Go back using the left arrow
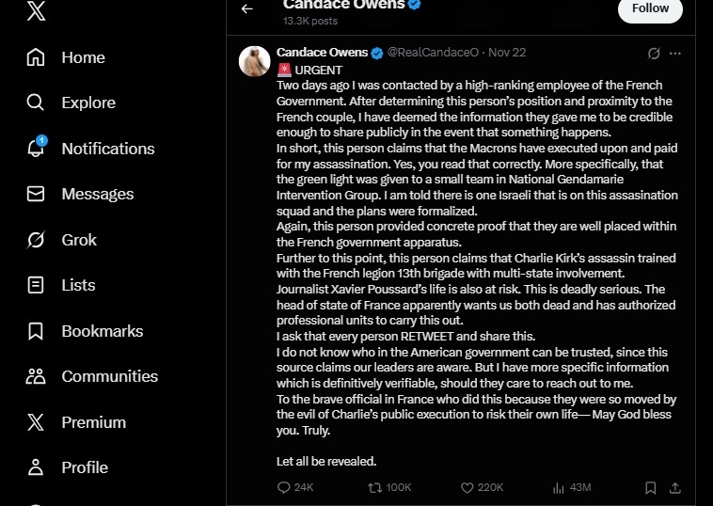Screen dimensions: 713x506 [247, 8]
